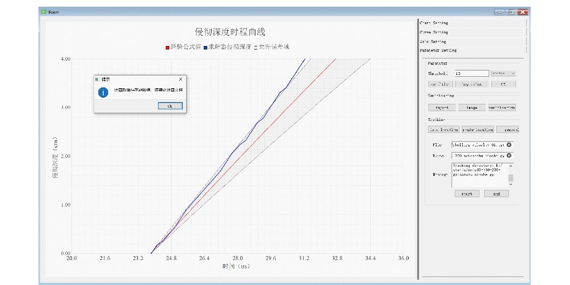This screenshot has width=570, height=285.
Task: Click the red 经验公式值 legend marker
Action: pyautogui.click(x=168, y=47)
